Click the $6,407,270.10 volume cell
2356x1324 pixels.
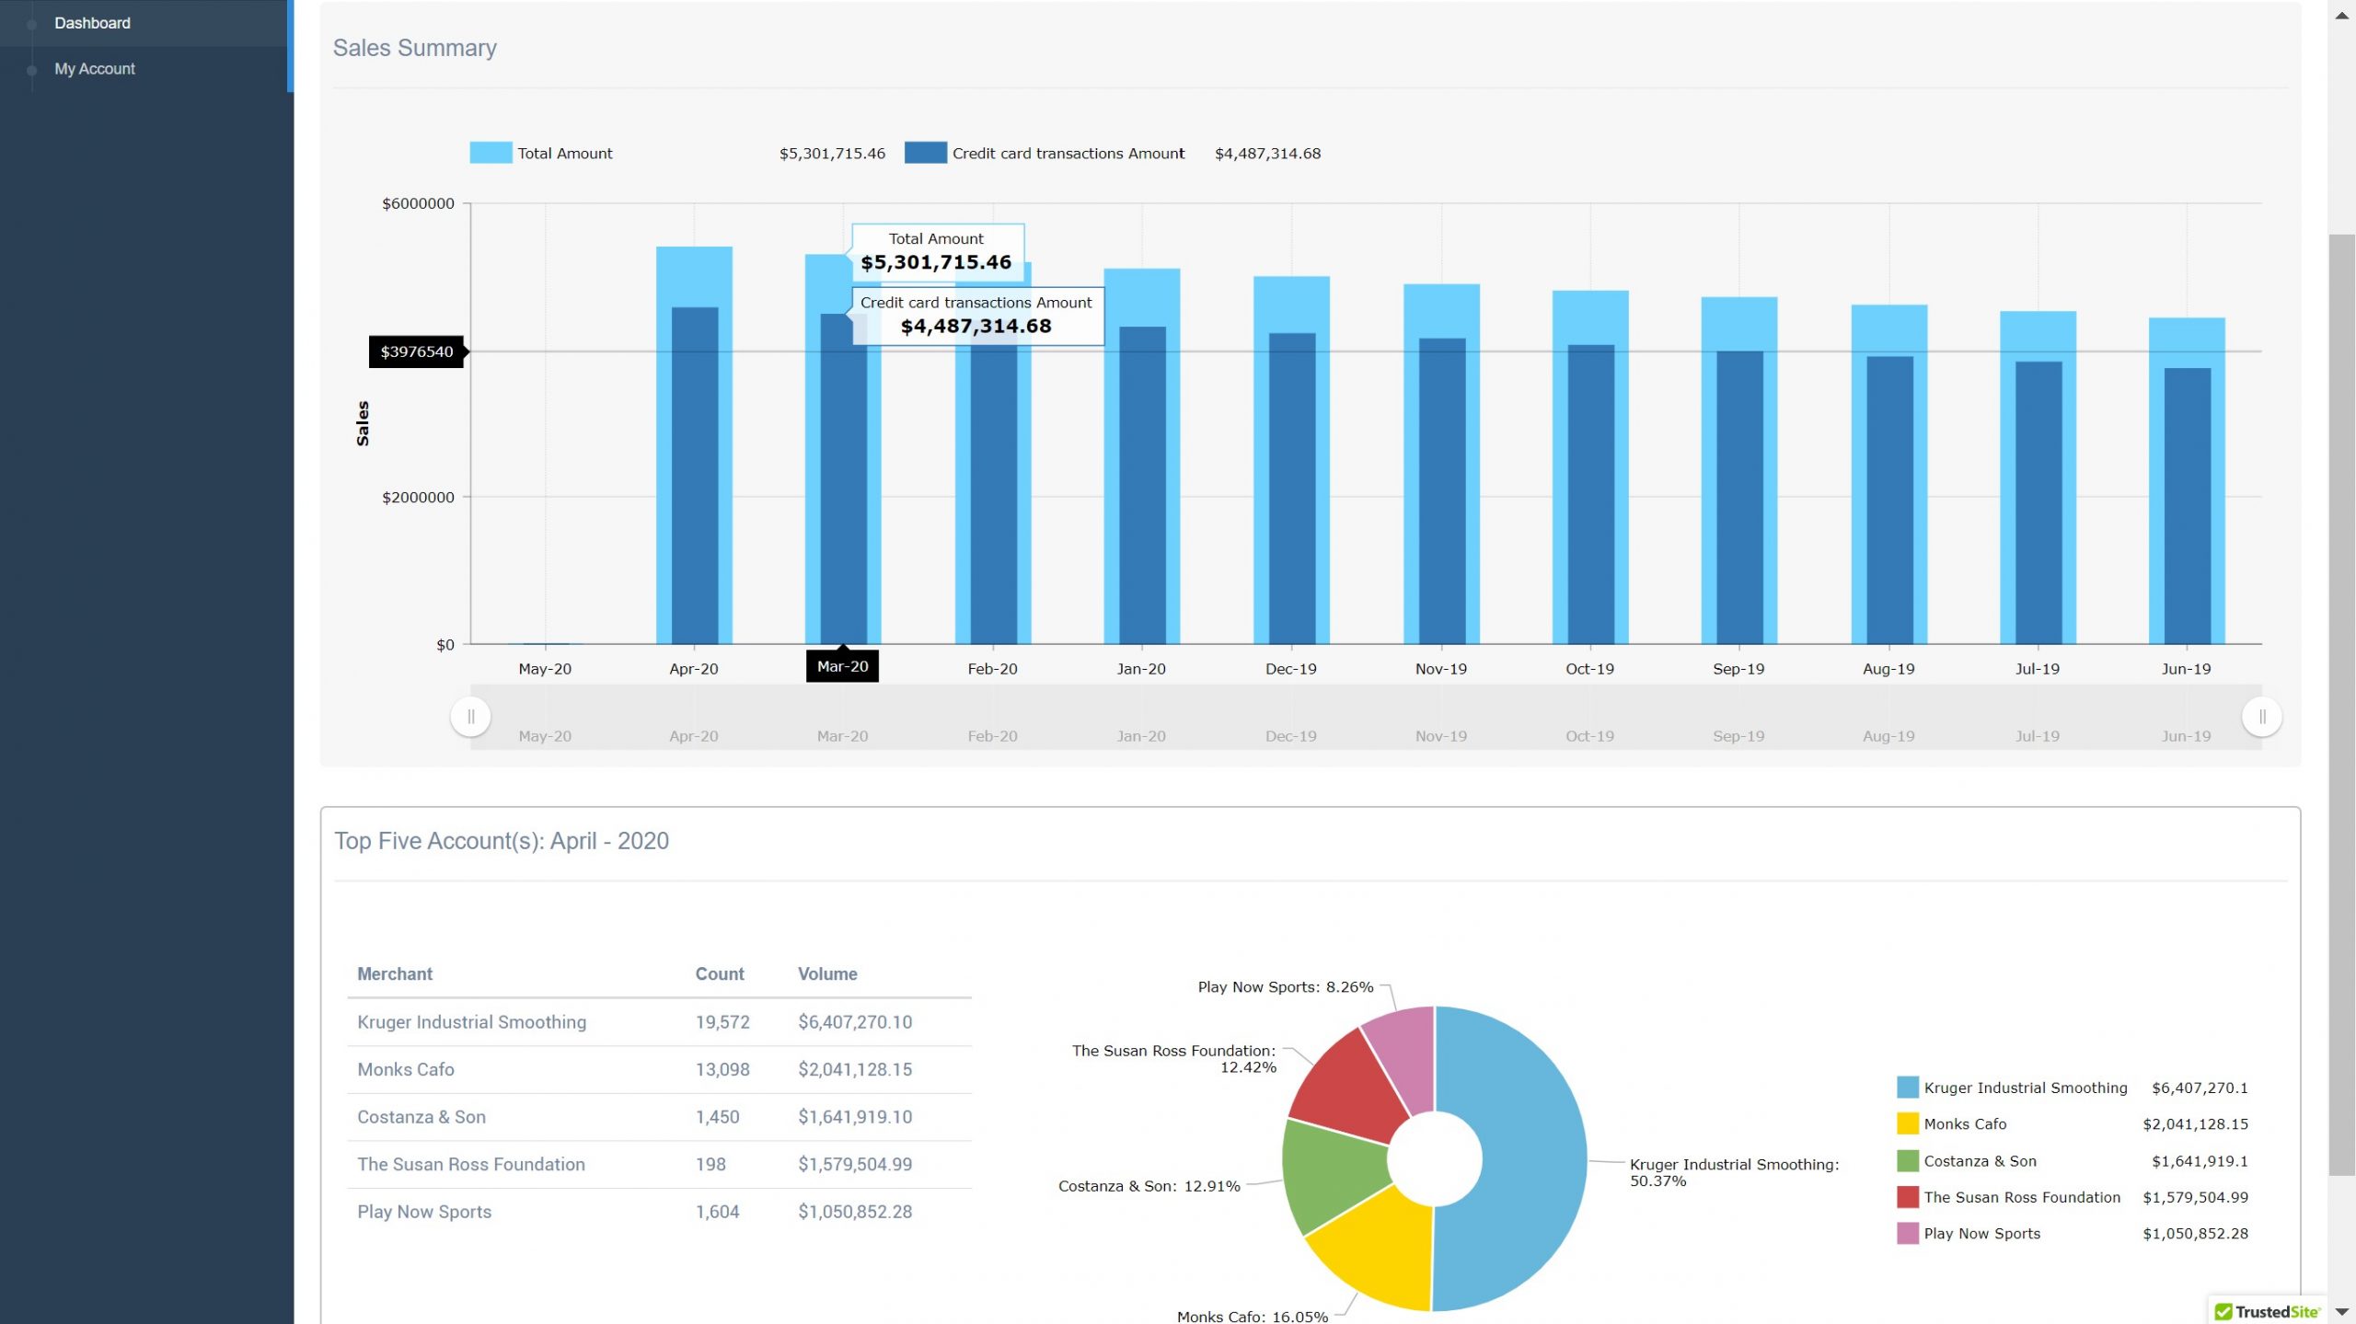[x=855, y=1022]
